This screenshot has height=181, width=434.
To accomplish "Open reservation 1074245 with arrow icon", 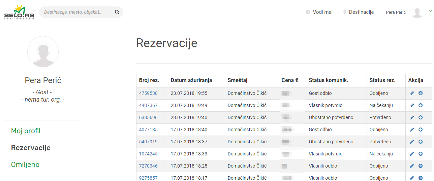I will [421, 154].
